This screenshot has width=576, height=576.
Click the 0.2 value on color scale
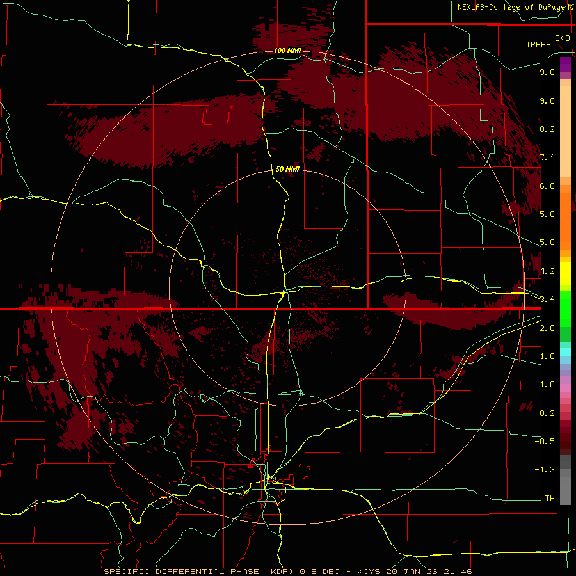point(547,413)
